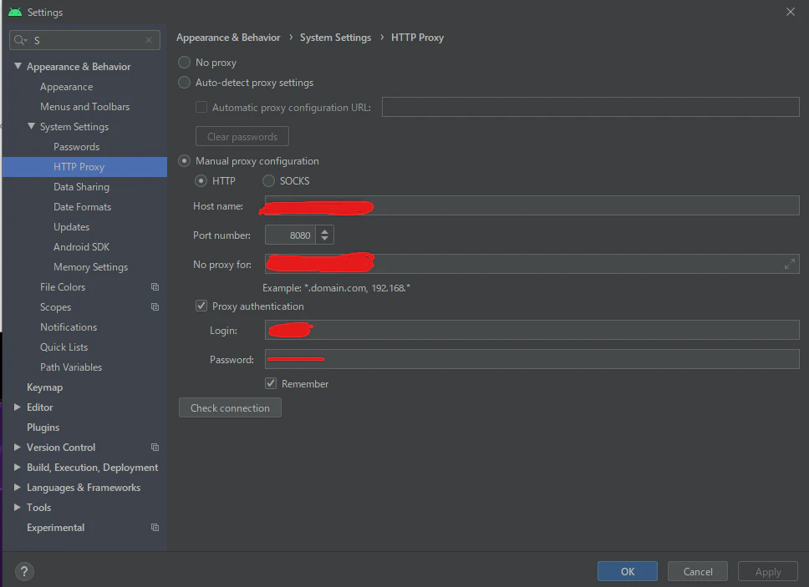Click the No proxy for input field
The height and width of the screenshot is (587, 809).
[532, 264]
